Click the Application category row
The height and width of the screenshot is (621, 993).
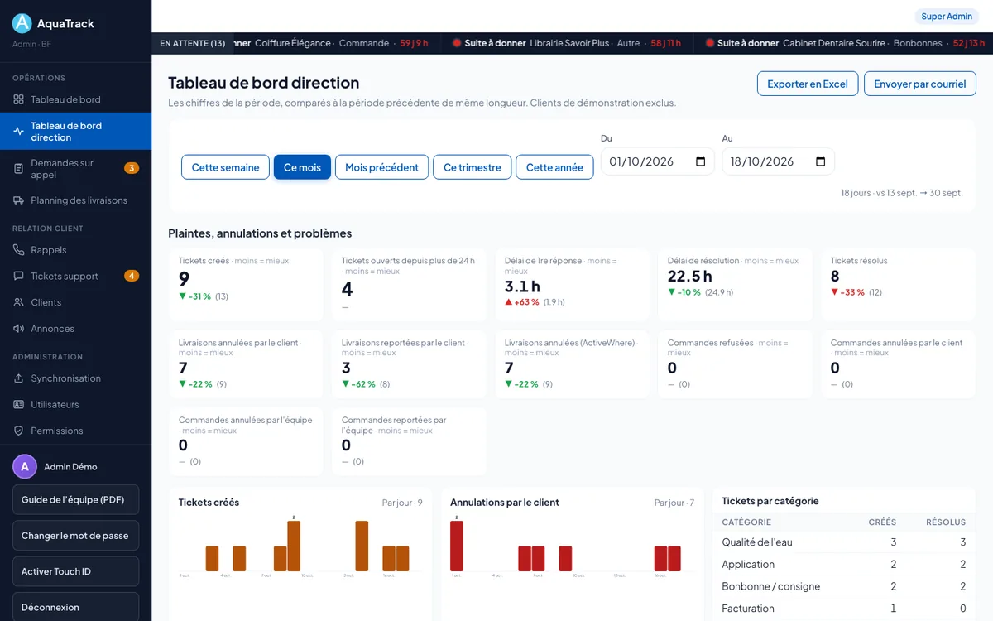tap(844, 565)
